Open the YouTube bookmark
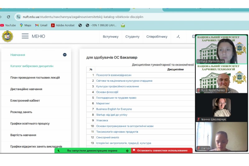This screenshot has height=166, width=249. click(8, 25)
